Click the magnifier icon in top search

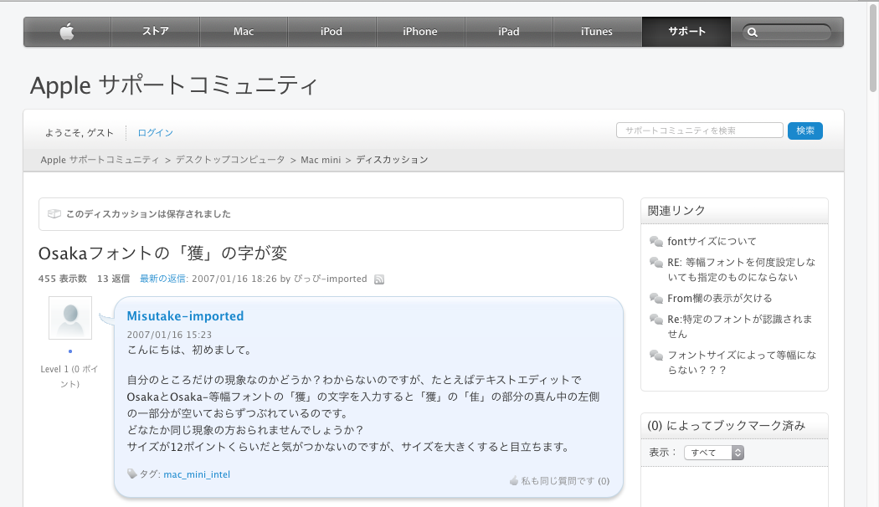[x=753, y=33]
